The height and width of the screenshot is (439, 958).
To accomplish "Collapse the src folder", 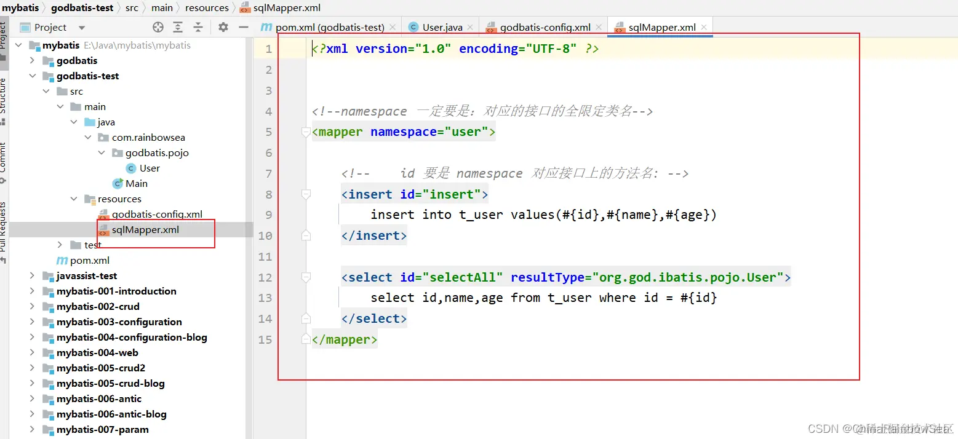I will [46, 91].
